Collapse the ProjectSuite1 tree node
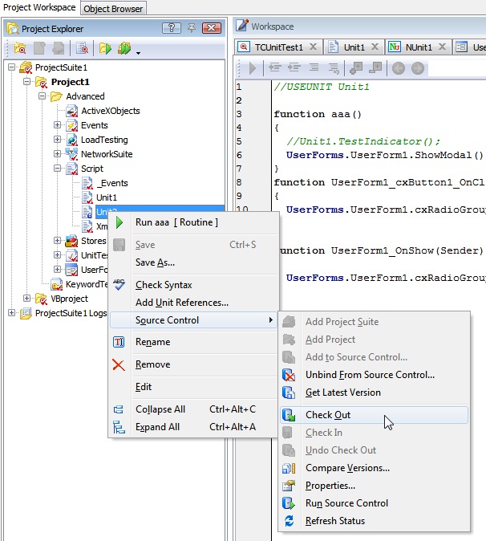Viewport: 486px width, 541px height. click(12, 67)
